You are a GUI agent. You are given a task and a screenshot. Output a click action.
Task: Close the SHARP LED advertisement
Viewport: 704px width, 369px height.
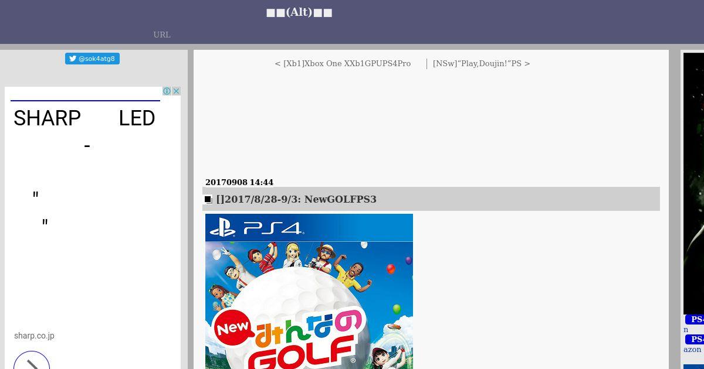[176, 91]
